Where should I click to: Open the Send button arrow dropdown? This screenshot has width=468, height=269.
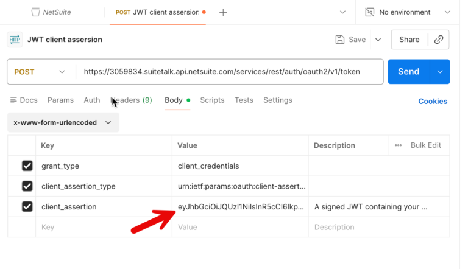coord(439,72)
